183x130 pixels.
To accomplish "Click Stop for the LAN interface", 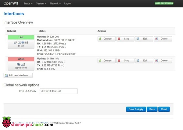I will pyautogui.click(x=125, y=39).
